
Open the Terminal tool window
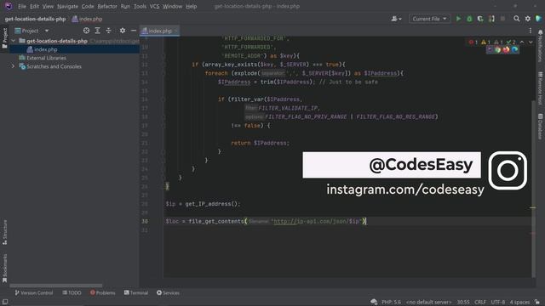(x=136, y=292)
